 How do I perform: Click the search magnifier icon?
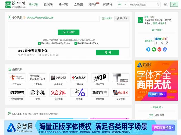pos(158,4)
